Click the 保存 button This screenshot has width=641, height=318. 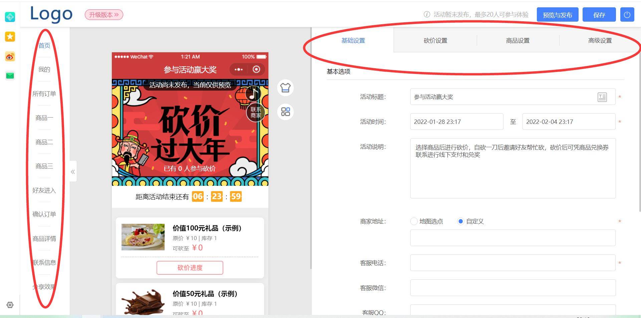[599, 15]
